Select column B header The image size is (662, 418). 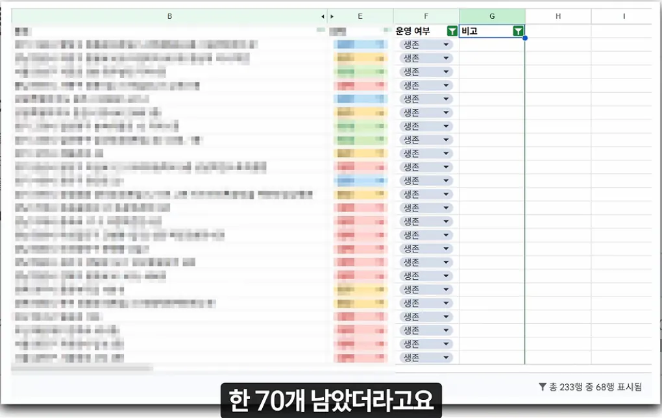click(169, 16)
